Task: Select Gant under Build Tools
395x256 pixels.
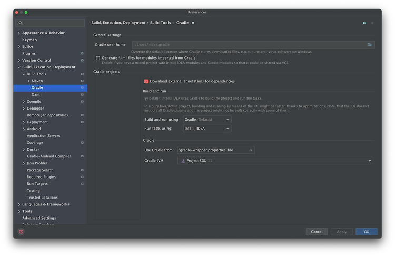Action: (x=36, y=94)
